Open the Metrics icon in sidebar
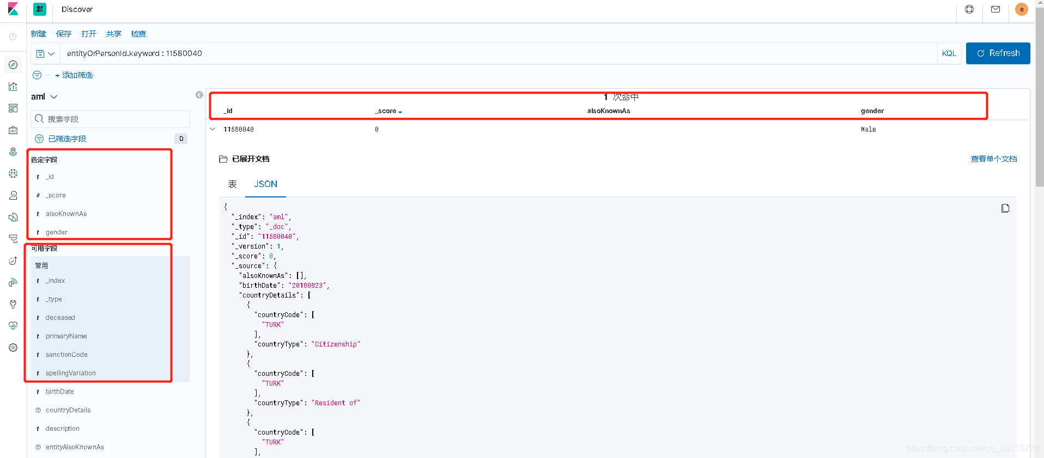This screenshot has width=1044, height=458. point(13,195)
